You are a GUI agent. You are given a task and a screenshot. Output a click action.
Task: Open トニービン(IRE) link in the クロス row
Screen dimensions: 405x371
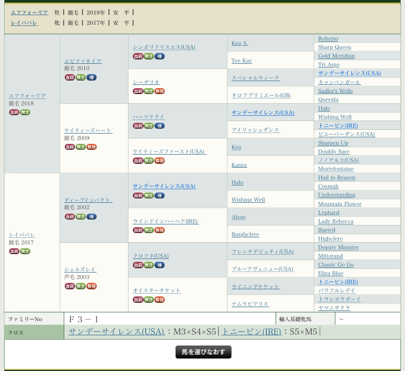click(x=251, y=332)
